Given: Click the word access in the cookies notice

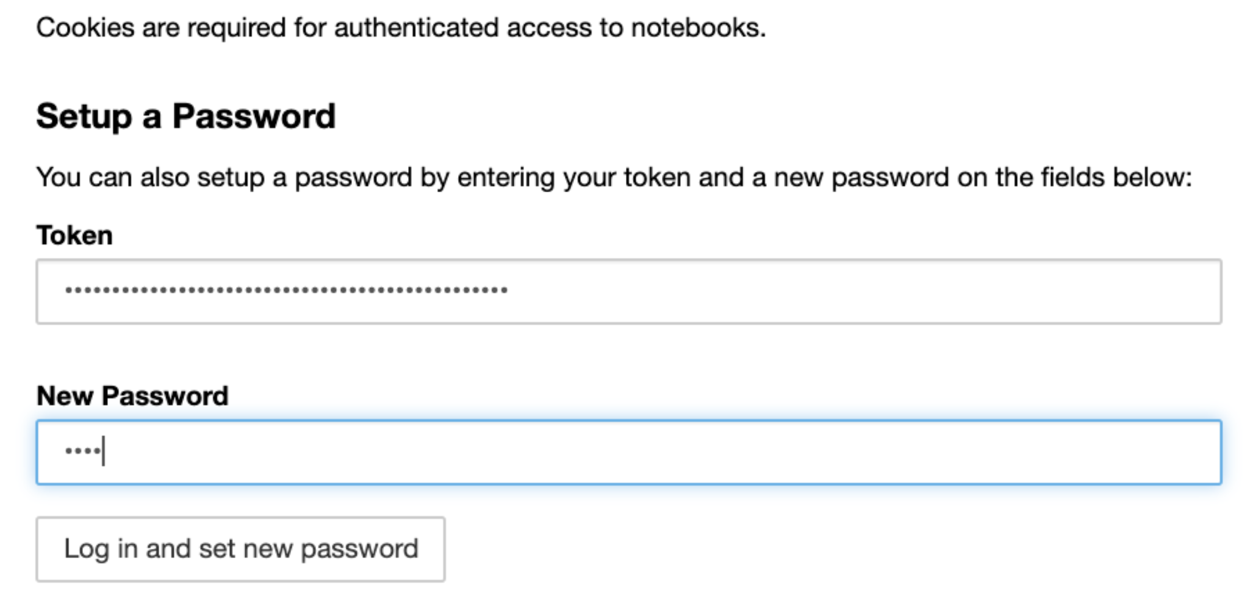Looking at the screenshot, I should (x=548, y=27).
